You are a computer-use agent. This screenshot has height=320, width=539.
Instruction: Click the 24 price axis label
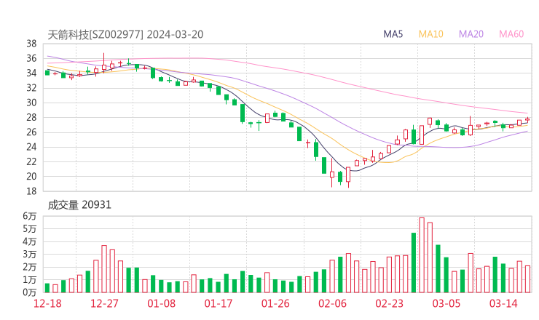[x=31, y=147]
